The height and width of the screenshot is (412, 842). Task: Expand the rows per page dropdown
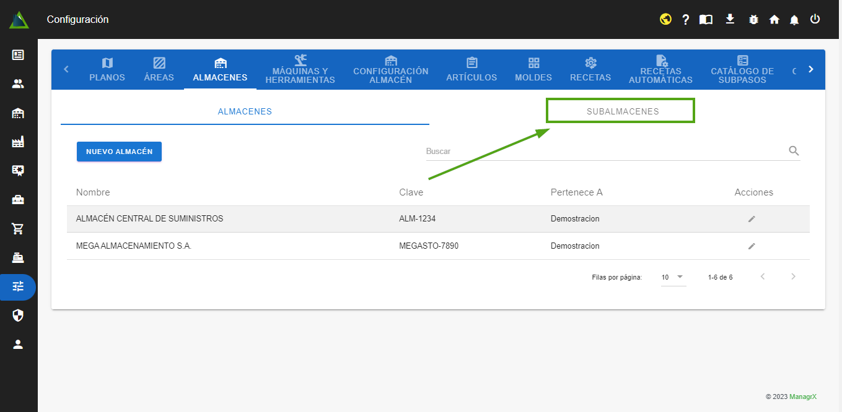(x=673, y=277)
